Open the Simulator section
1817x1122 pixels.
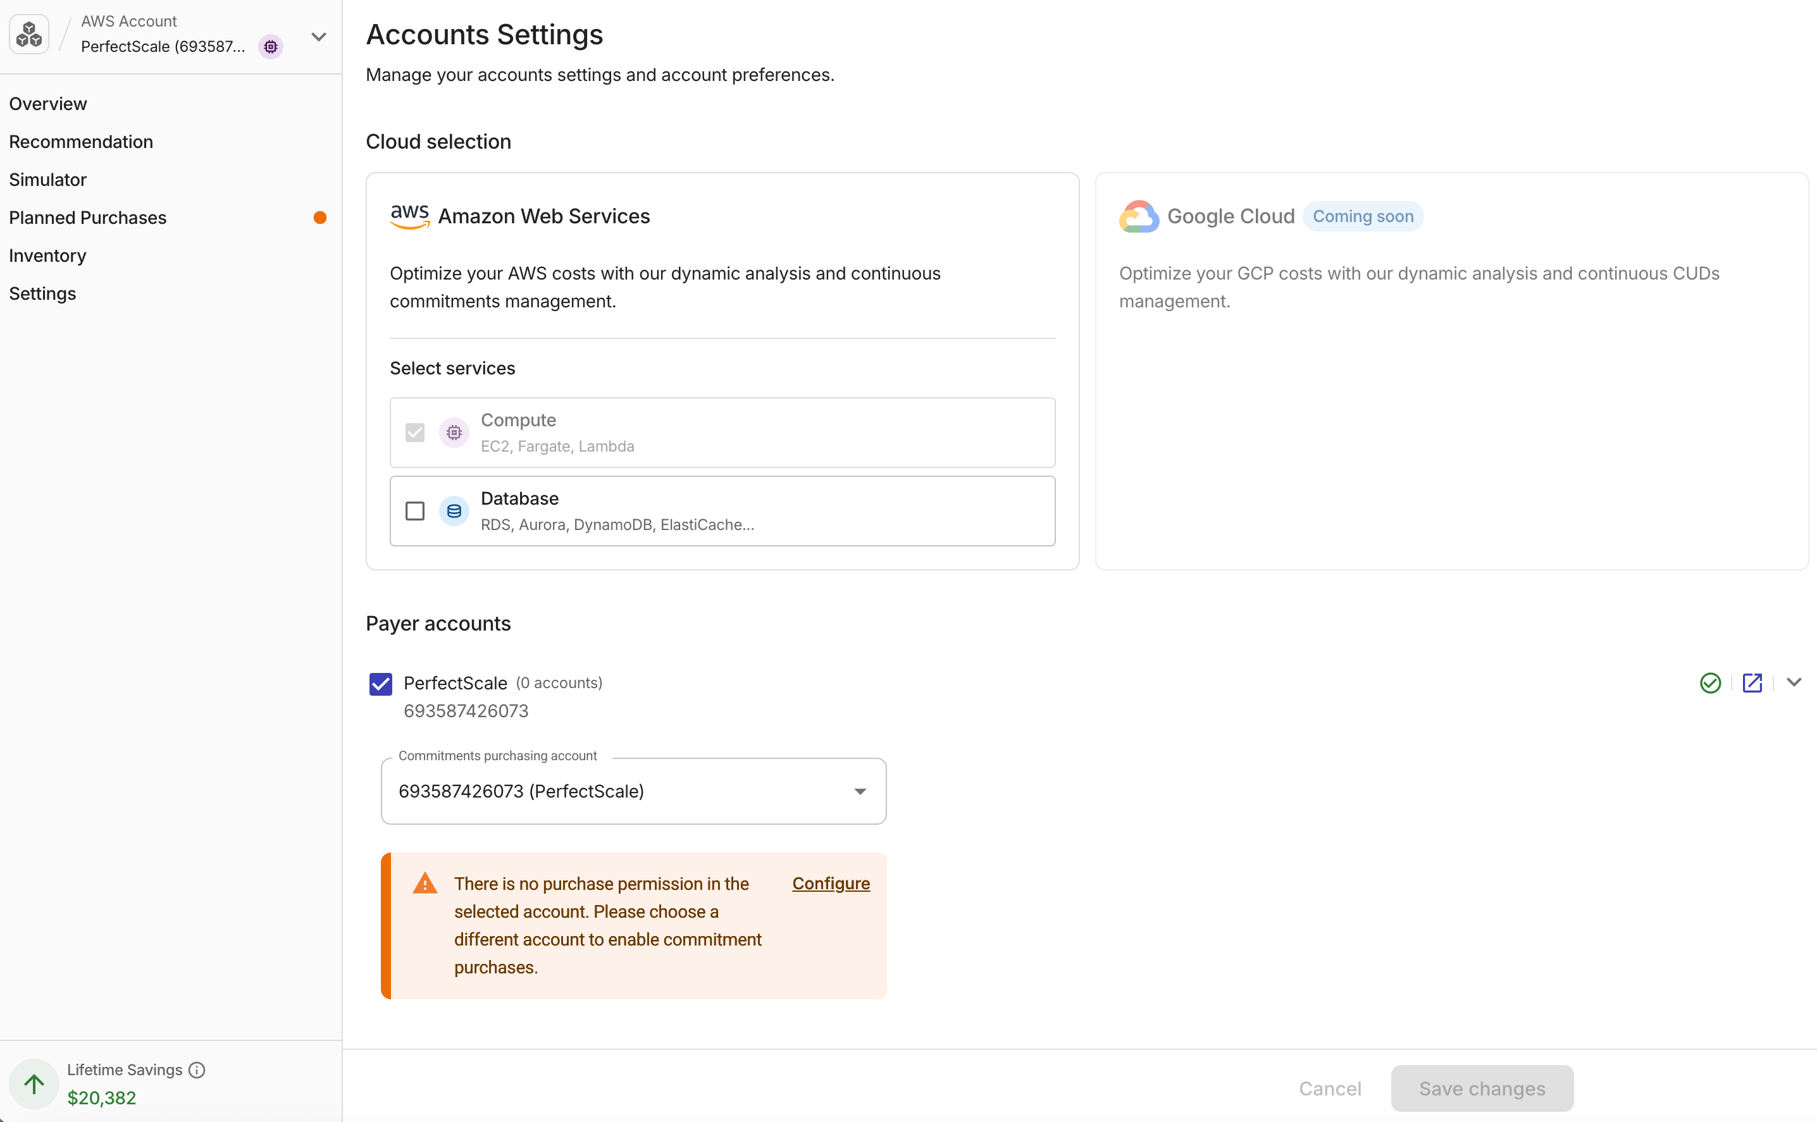pyautogui.click(x=48, y=180)
